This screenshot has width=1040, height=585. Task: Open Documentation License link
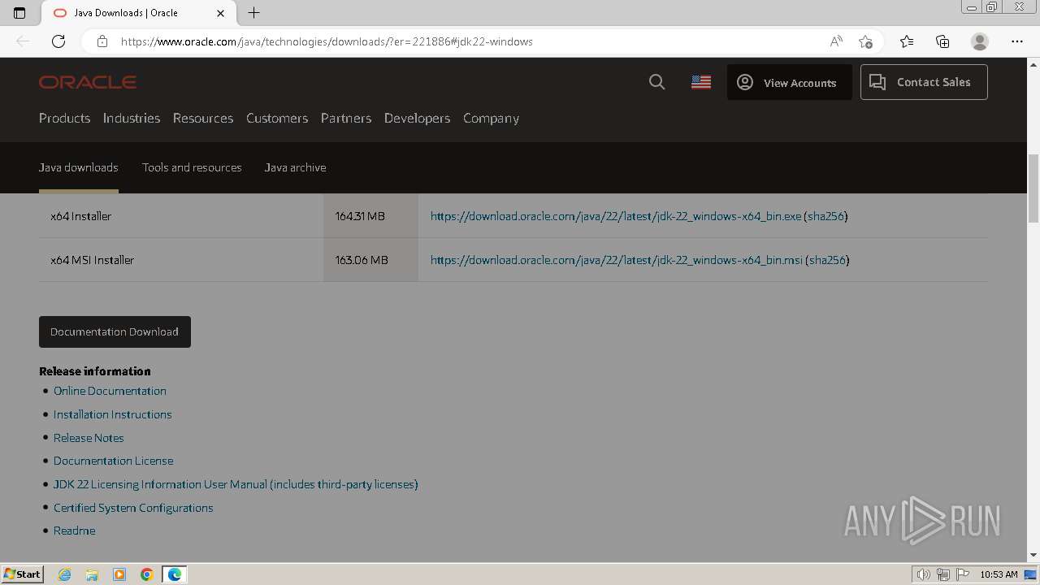click(x=113, y=461)
